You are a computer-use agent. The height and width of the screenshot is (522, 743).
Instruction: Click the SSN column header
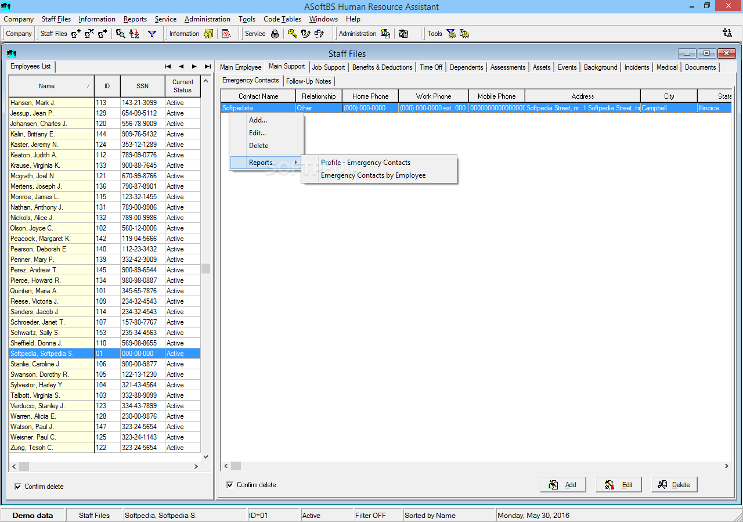coord(142,87)
